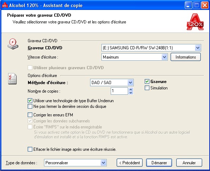This screenshot has height=171, width=210.
Task: Click the Nombre de copies input field
Action: 119,91
